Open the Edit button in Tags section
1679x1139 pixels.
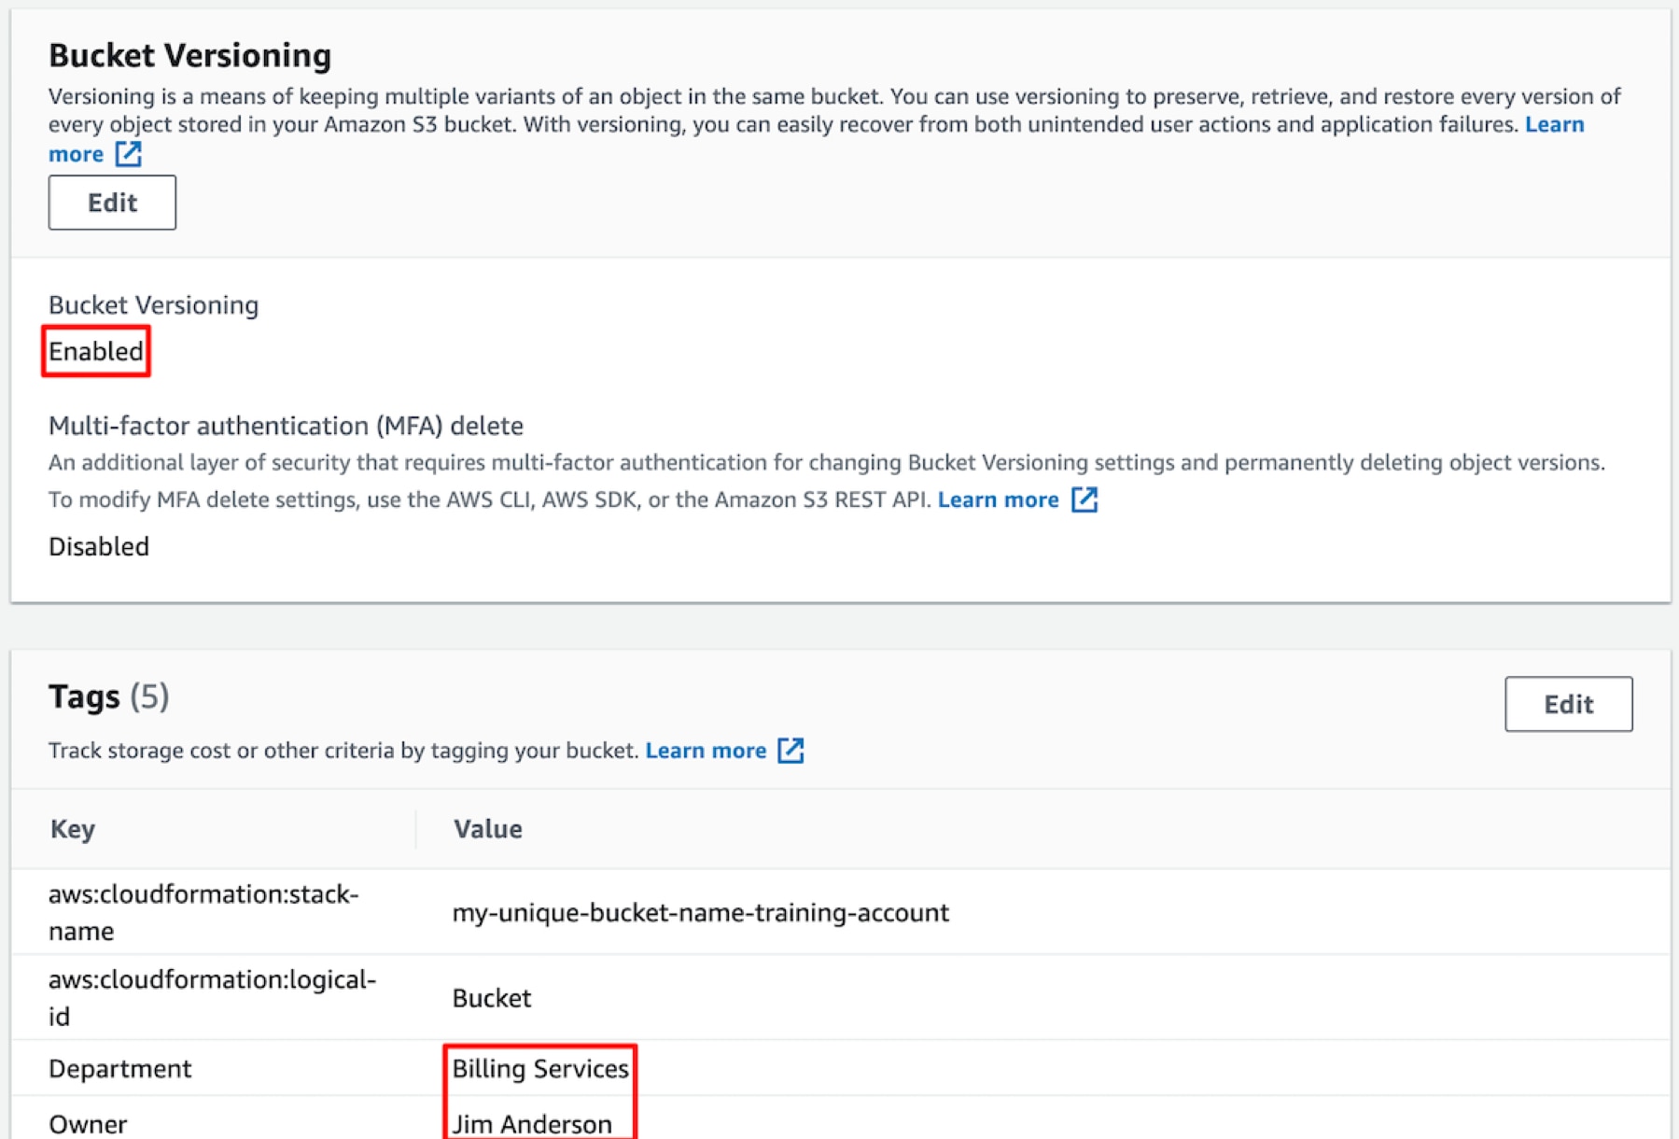coord(1567,704)
